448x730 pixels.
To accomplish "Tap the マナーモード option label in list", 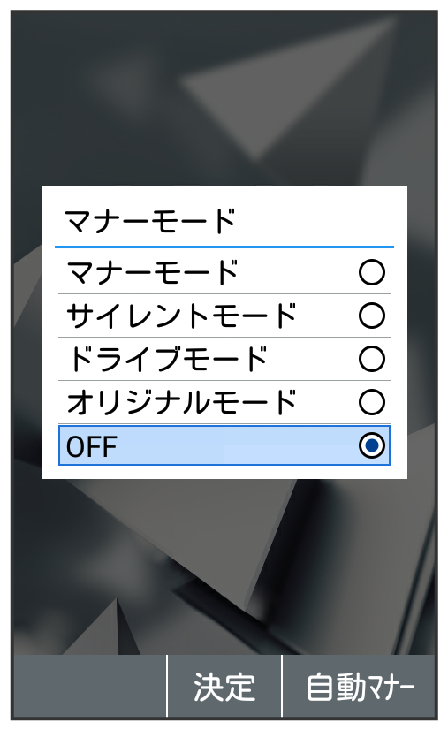I will click(x=152, y=272).
